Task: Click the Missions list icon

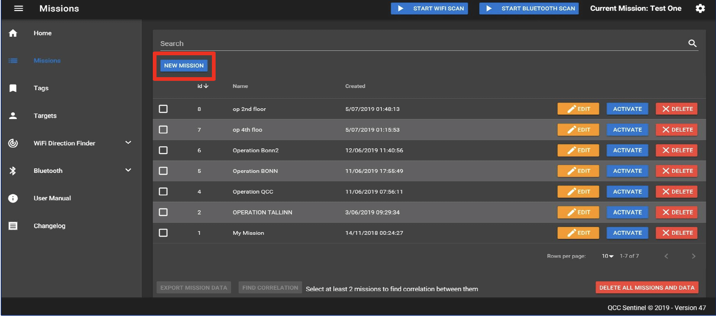Action: (13, 60)
